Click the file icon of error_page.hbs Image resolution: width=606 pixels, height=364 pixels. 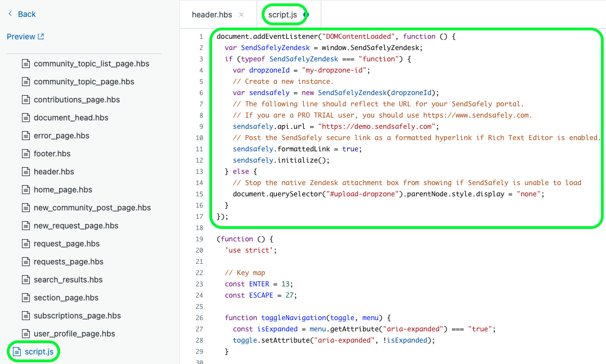pos(26,136)
